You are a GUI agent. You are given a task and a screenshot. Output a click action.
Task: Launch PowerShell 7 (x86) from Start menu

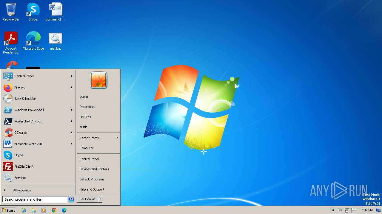38,121
